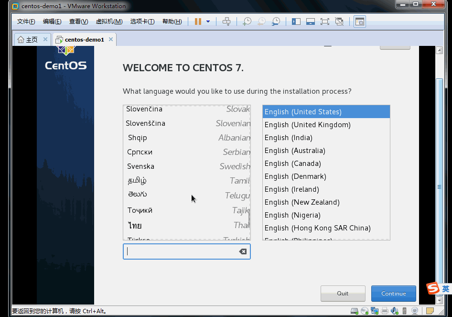Click the Sogou input method icon
The height and width of the screenshot is (317, 452).
point(433,288)
